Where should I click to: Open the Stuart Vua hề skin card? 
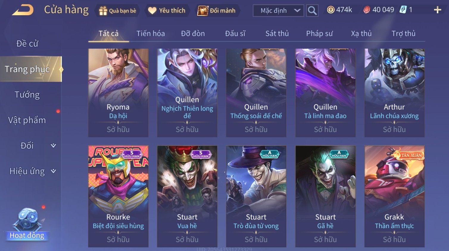pyautogui.click(x=187, y=196)
